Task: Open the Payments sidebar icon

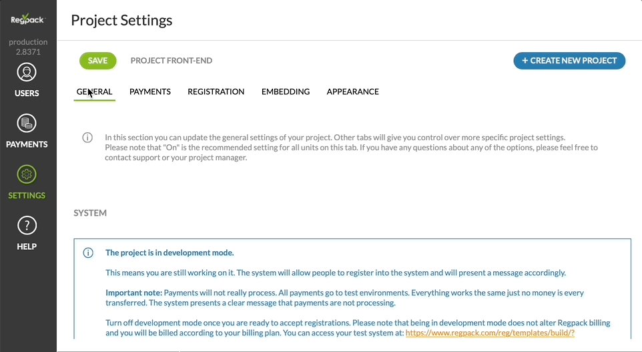Action: [27, 123]
